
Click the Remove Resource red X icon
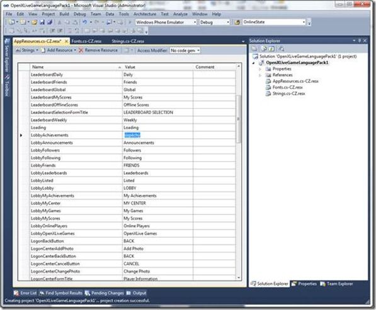pyautogui.click(x=81, y=50)
